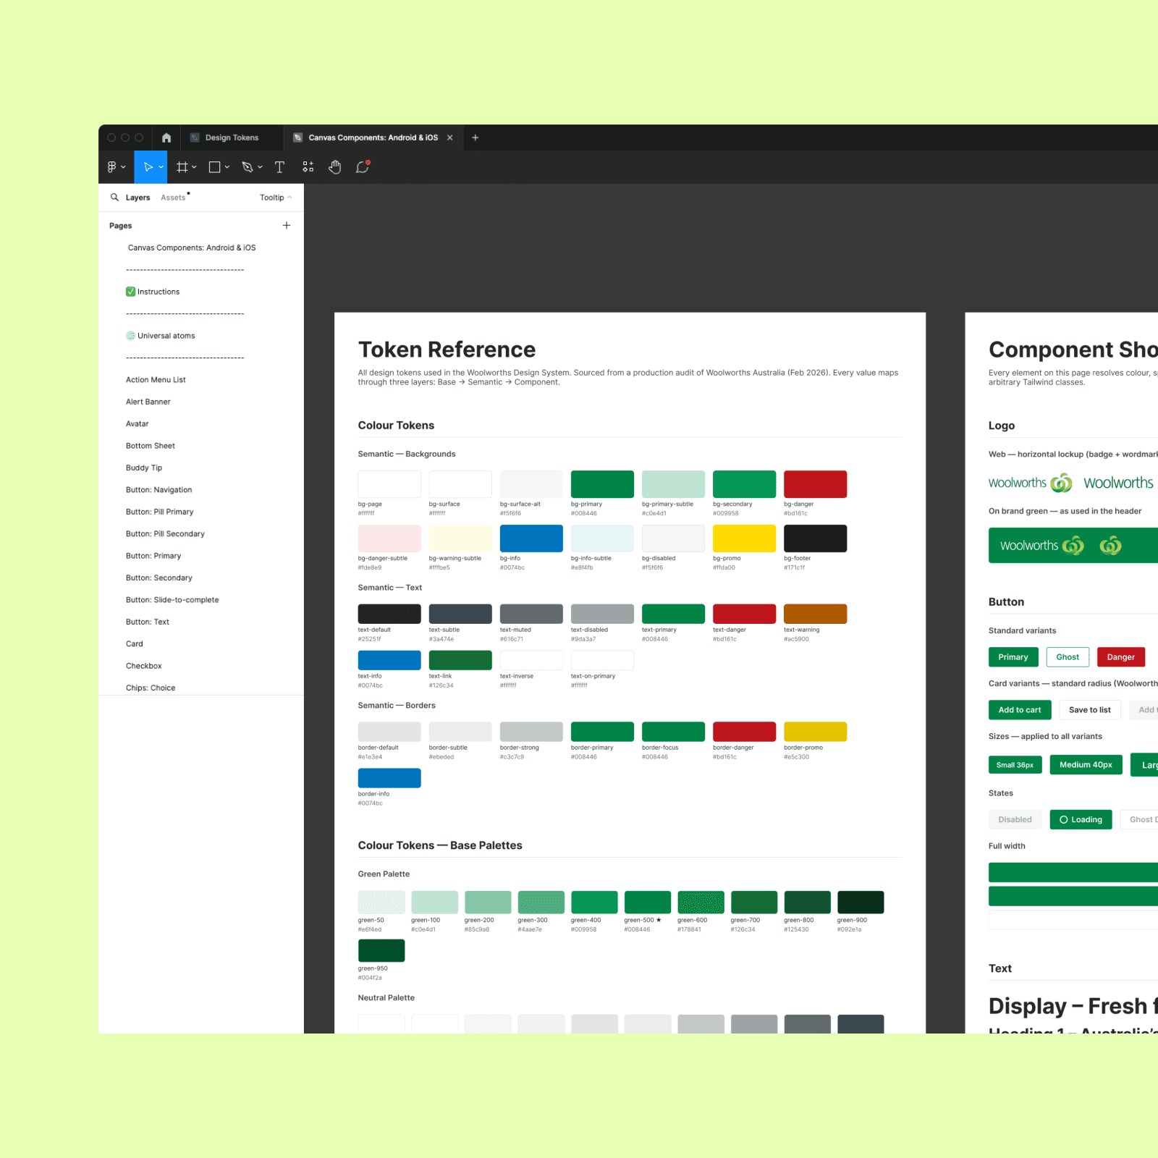Screen dimensions: 1158x1158
Task: Select the green-950 palette swatch
Action: coord(381,950)
